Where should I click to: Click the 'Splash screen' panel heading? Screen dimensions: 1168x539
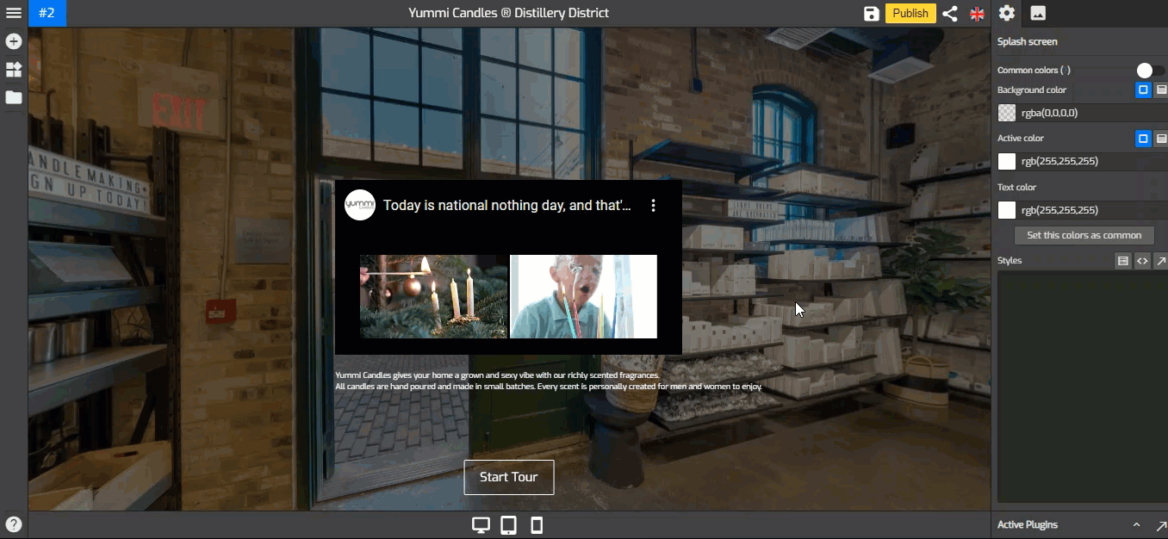coord(1027,41)
